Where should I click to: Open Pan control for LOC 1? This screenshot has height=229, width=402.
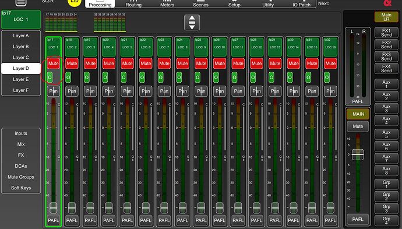click(54, 91)
